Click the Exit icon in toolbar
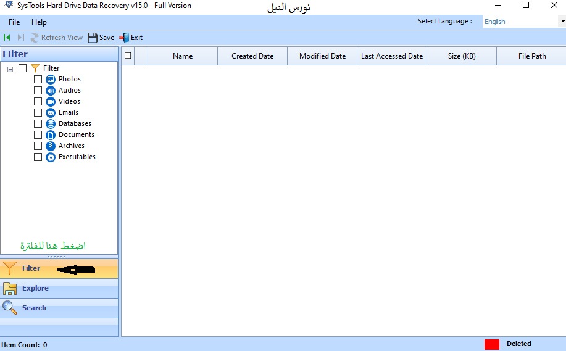566x351 pixels. [124, 38]
